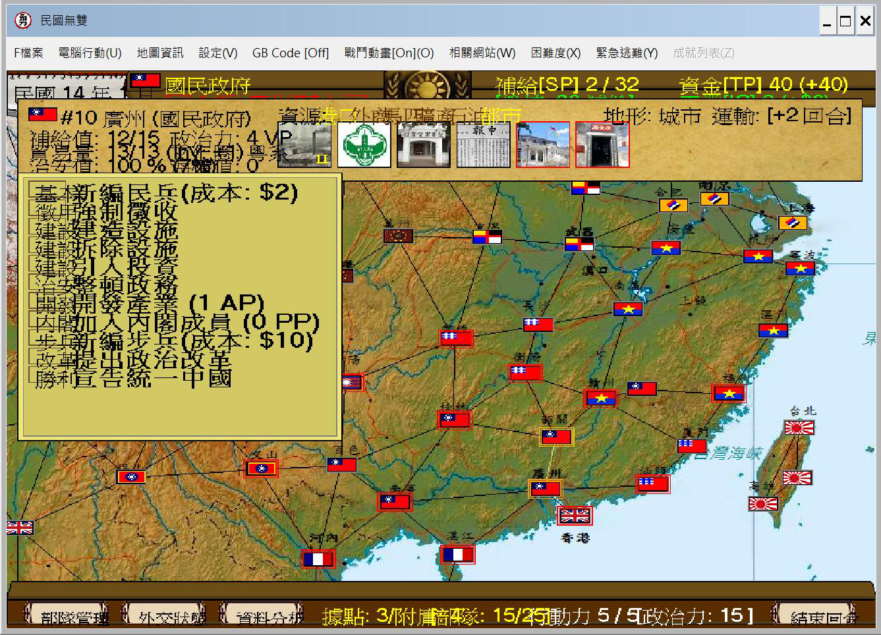This screenshot has height=635, width=881.
Task: Select the French flag at 河內
Action: pos(318,559)
